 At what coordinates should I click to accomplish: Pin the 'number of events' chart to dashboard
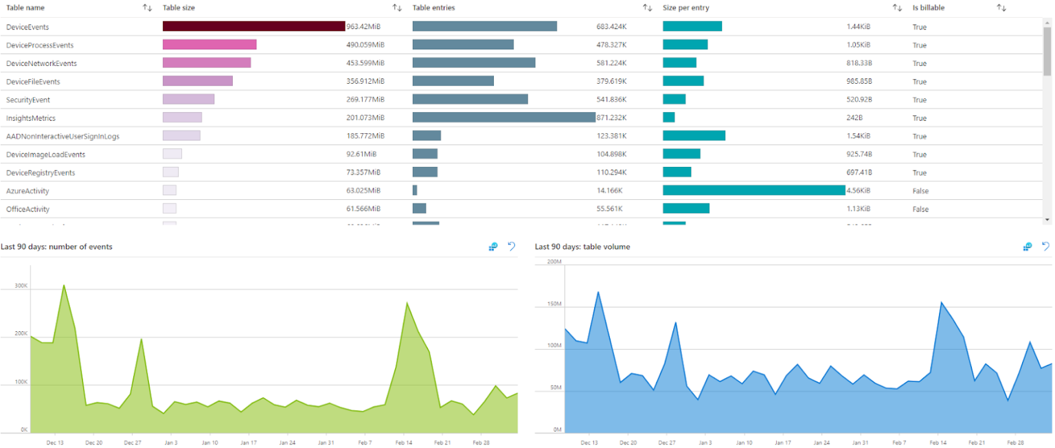point(492,247)
